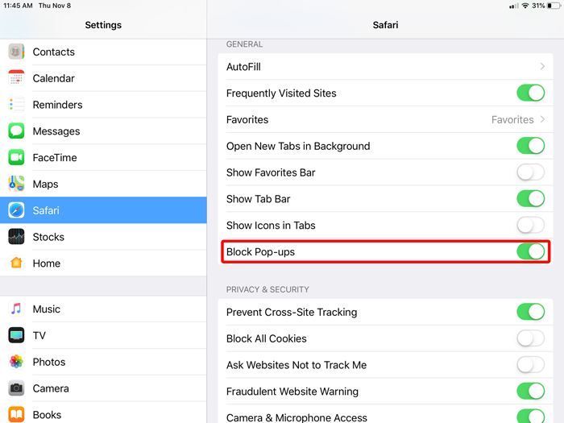The image size is (564, 423).
Task: Tap the 31% battery percentage text
Action: tap(538, 6)
